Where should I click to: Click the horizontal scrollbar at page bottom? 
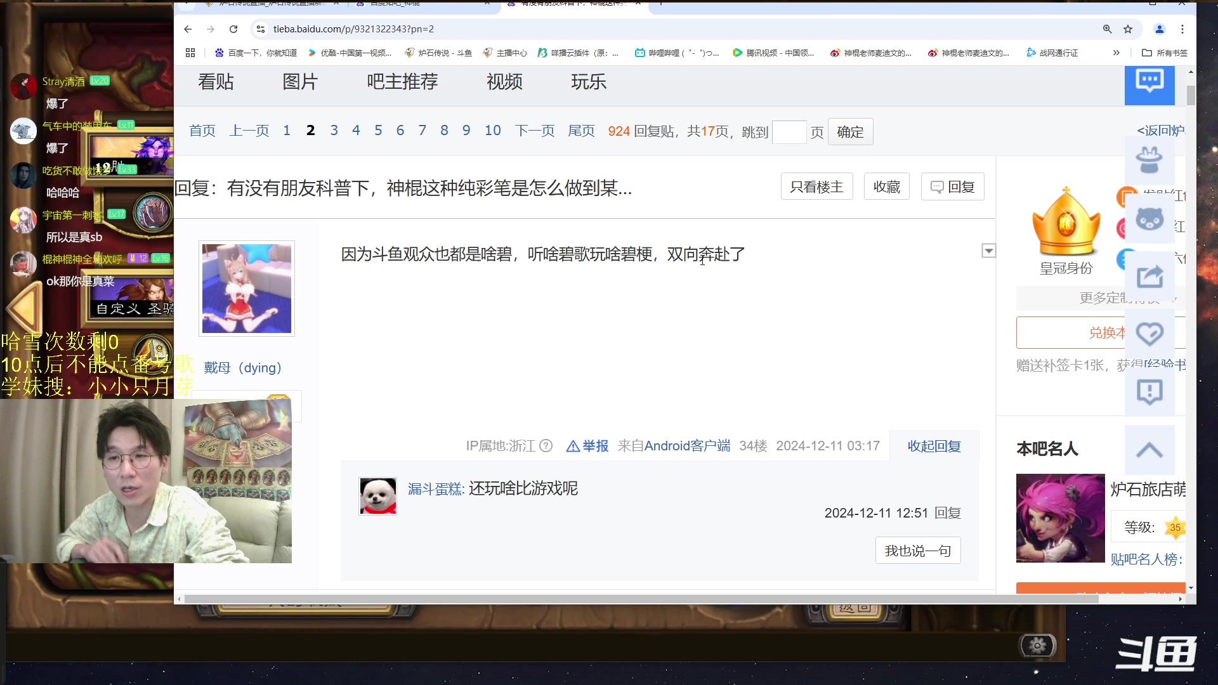641,599
